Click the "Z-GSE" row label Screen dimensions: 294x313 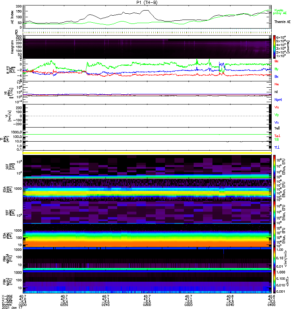7,302
